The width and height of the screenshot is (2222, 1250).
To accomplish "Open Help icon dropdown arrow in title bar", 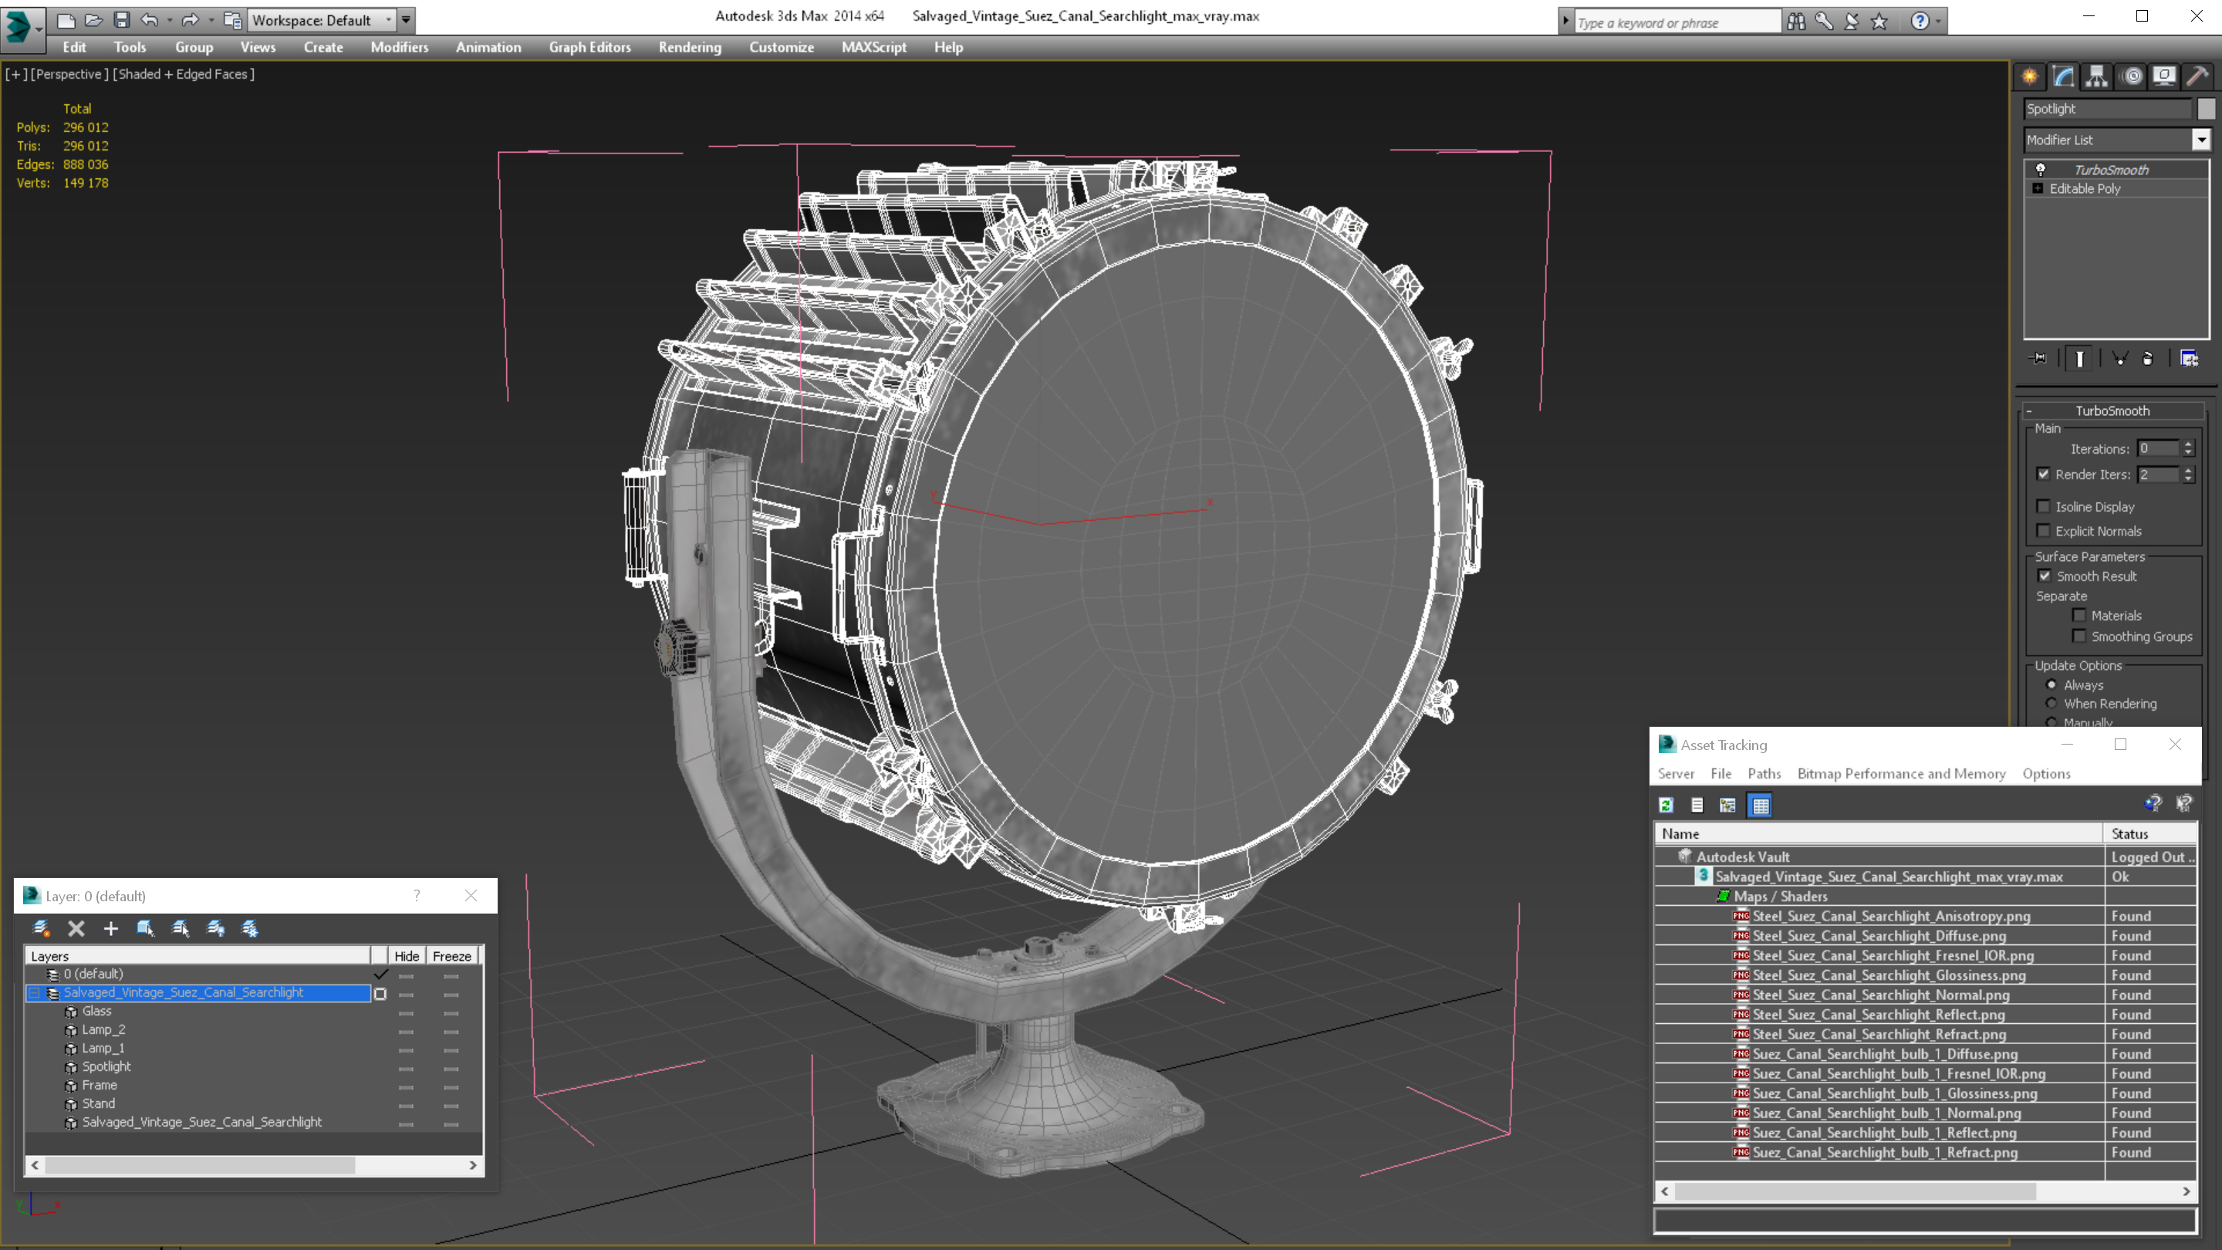I will click(x=1938, y=21).
